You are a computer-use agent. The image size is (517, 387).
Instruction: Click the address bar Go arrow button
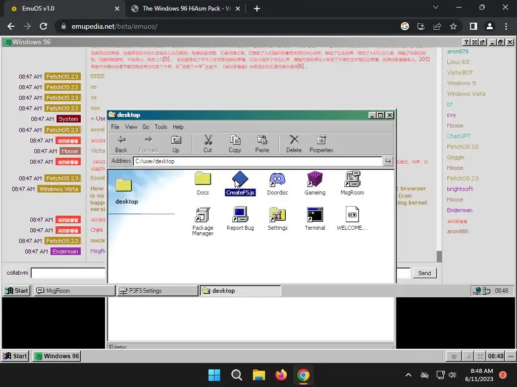[388, 161]
